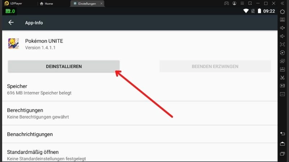The image size is (289, 162).
Task: Minimize the LDPlayer window
Action: (x=258, y=3)
